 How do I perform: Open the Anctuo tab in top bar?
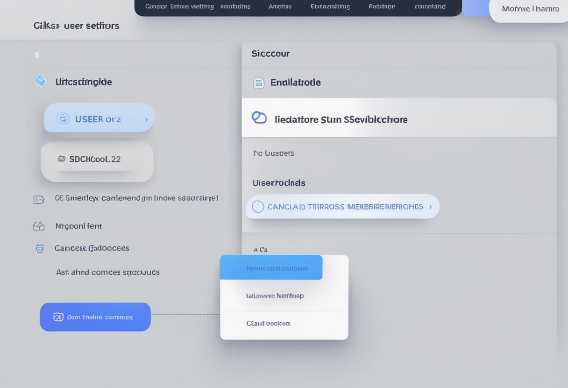[x=280, y=7]
